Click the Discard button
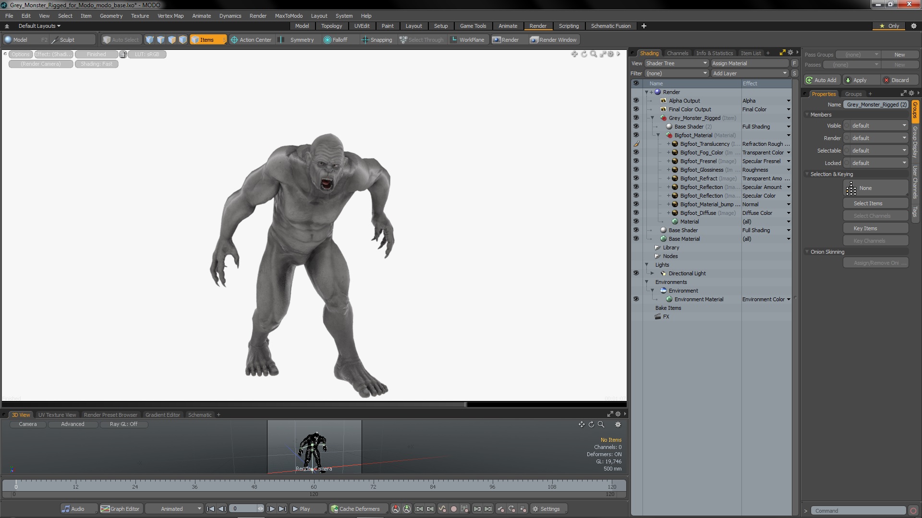 tap(899, 80)
